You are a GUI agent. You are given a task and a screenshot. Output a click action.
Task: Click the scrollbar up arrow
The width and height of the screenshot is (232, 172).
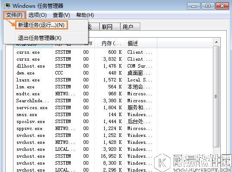pos(216,42)
